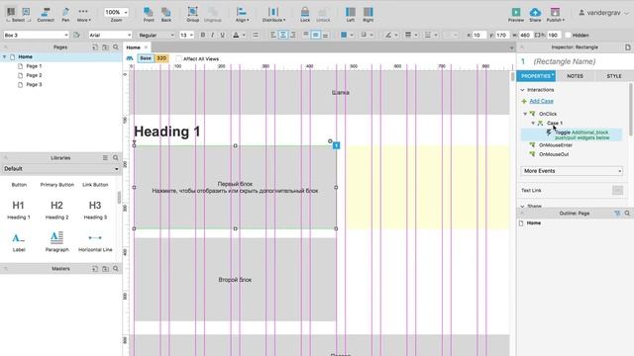Switch to the STYLE tab
Screen dimensions: 634x356
coord(614,76)
